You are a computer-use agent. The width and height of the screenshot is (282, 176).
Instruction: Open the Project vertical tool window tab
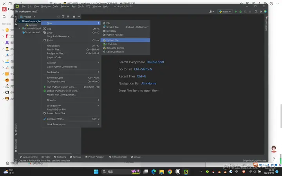(16, 20)
